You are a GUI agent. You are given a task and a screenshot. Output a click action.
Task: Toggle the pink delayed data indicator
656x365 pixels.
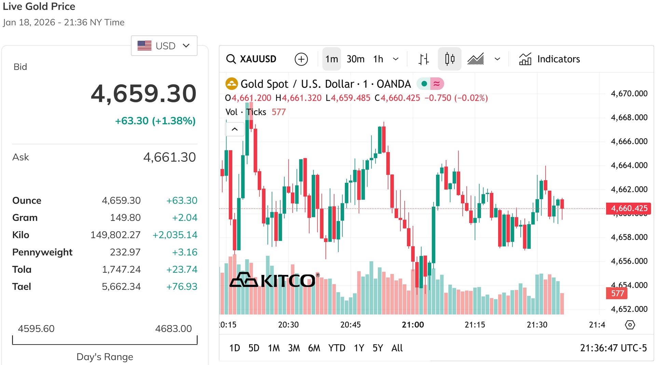437,84
